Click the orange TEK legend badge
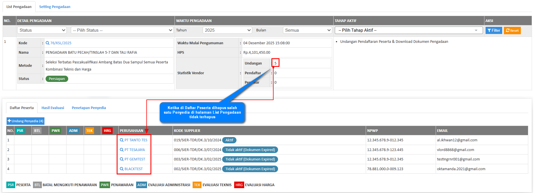This screenshot has height=193, width=534. [197, 185]
